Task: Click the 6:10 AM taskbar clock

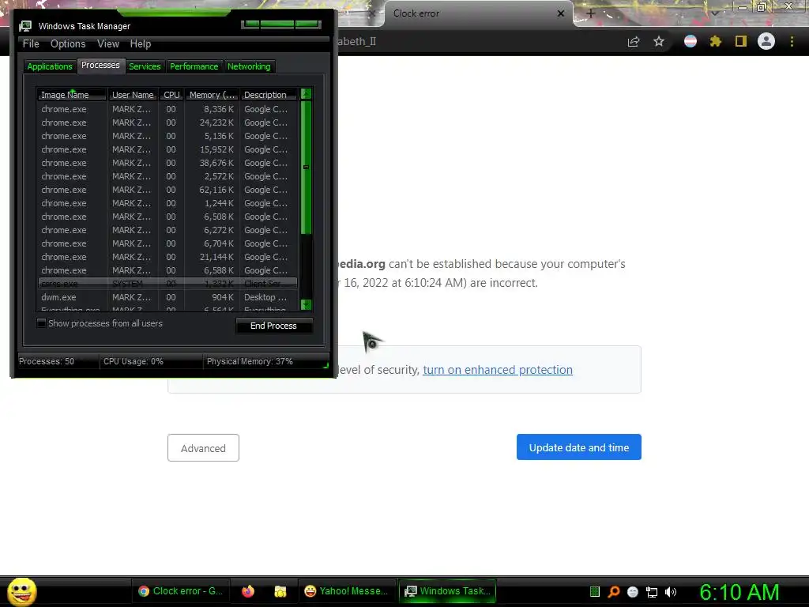Action: click(739, 592)
